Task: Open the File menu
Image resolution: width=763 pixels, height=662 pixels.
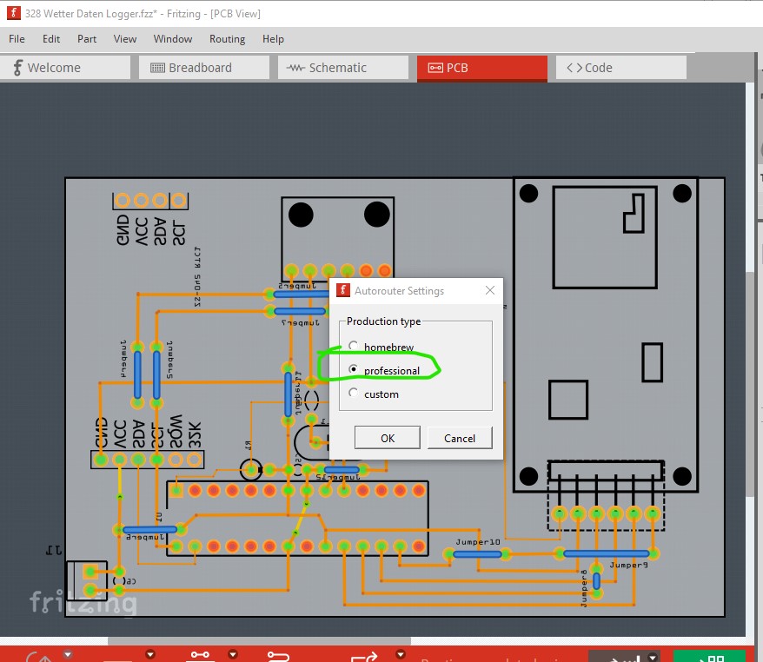Action: point(17,39)
